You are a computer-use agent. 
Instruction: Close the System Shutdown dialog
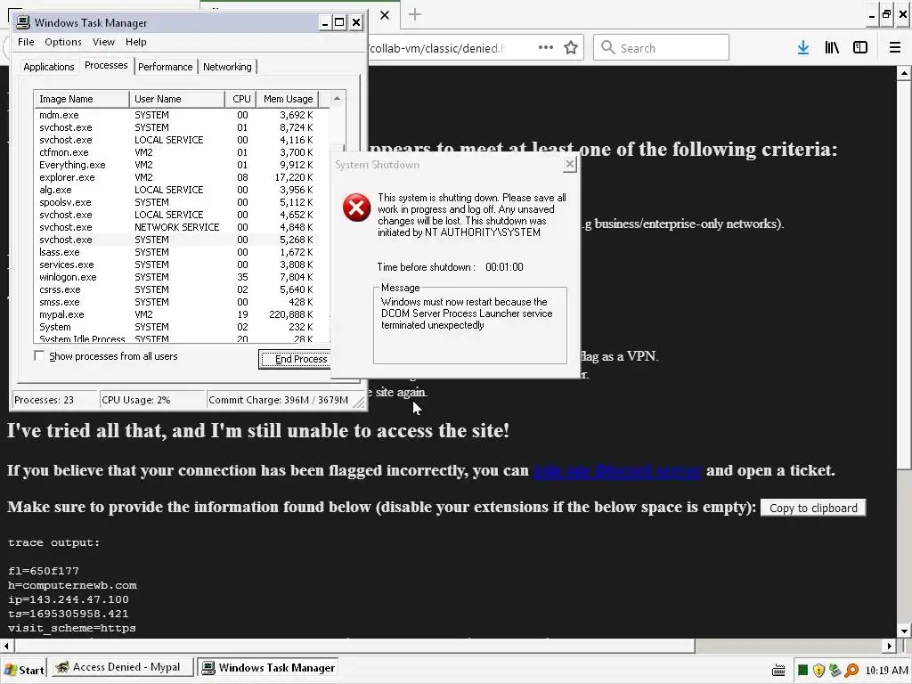(570, 165)
